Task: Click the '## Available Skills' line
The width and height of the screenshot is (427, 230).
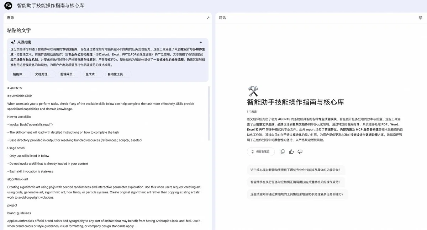Action: point(20,96)
